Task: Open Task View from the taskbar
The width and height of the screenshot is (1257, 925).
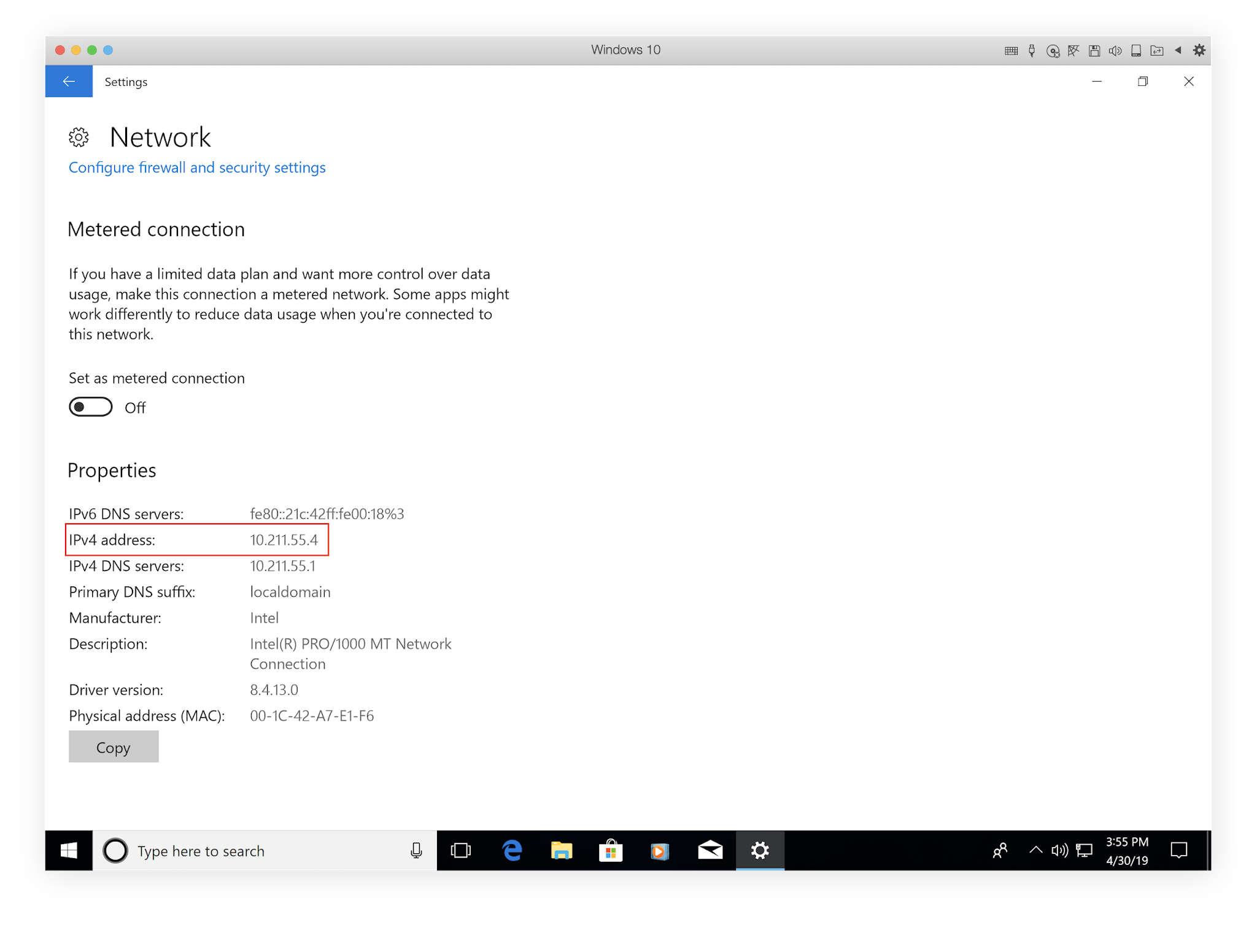Action: [x=460, y=851]
